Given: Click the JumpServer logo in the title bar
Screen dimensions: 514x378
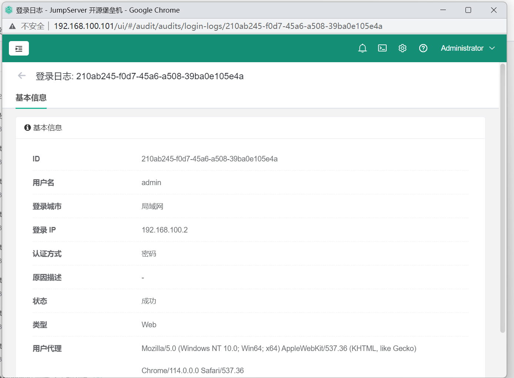Looking at the screenshot, I should (x=9, y=10).
